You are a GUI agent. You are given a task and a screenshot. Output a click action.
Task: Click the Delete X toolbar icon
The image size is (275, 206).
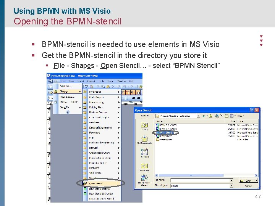click(x=113, y=87)
